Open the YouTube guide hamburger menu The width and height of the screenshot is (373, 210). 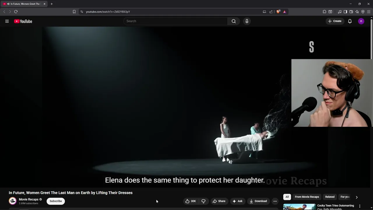click(7, 21)
